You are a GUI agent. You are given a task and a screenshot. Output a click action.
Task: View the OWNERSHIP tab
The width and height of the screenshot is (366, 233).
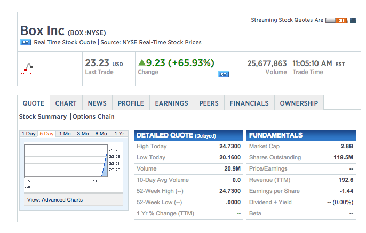pyautogui.click(x=299, y=103)
